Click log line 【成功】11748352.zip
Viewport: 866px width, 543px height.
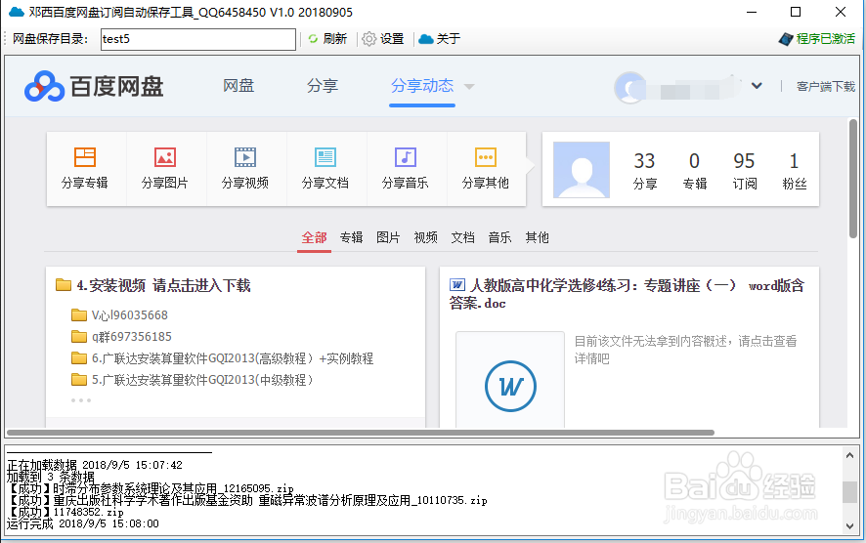[65, 512]
